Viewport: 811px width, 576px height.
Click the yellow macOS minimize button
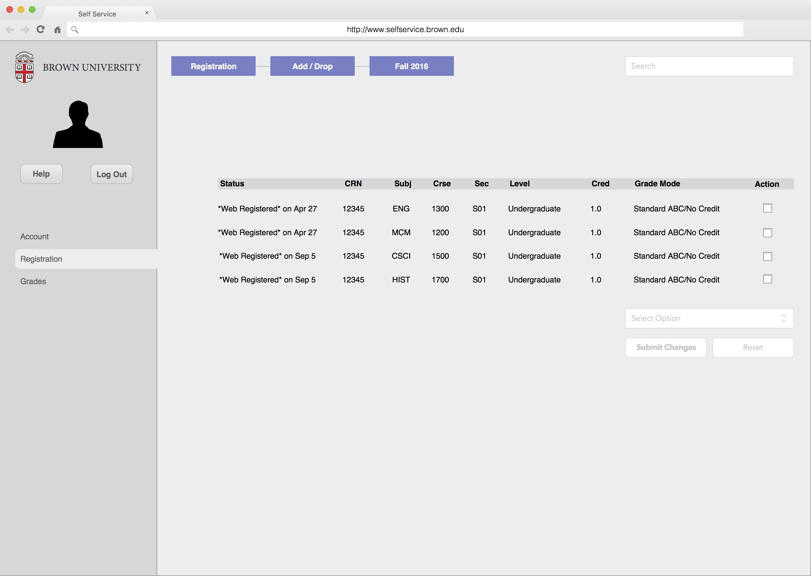tap(21, 9)
